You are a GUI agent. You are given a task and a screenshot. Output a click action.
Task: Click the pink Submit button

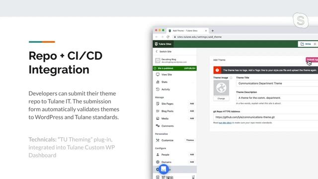tap(312, 60)
